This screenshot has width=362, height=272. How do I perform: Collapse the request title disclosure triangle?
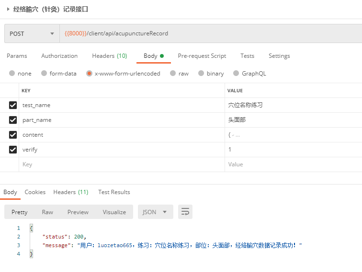pyautogui.click(x=8, y=9)
